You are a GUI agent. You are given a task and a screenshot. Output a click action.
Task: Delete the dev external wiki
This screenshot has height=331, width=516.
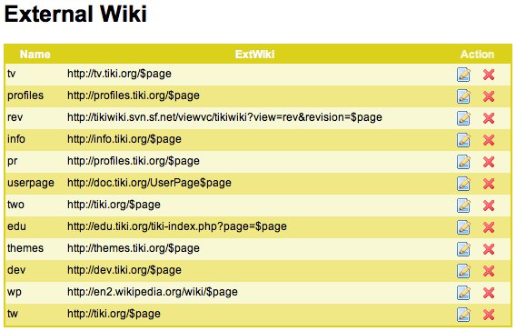tap(489, 271)
